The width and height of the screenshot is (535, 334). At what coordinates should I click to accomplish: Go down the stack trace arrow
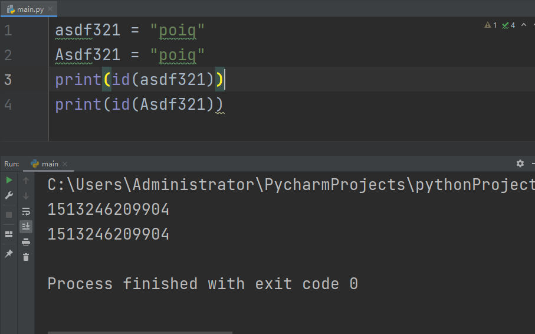point(26,196)
